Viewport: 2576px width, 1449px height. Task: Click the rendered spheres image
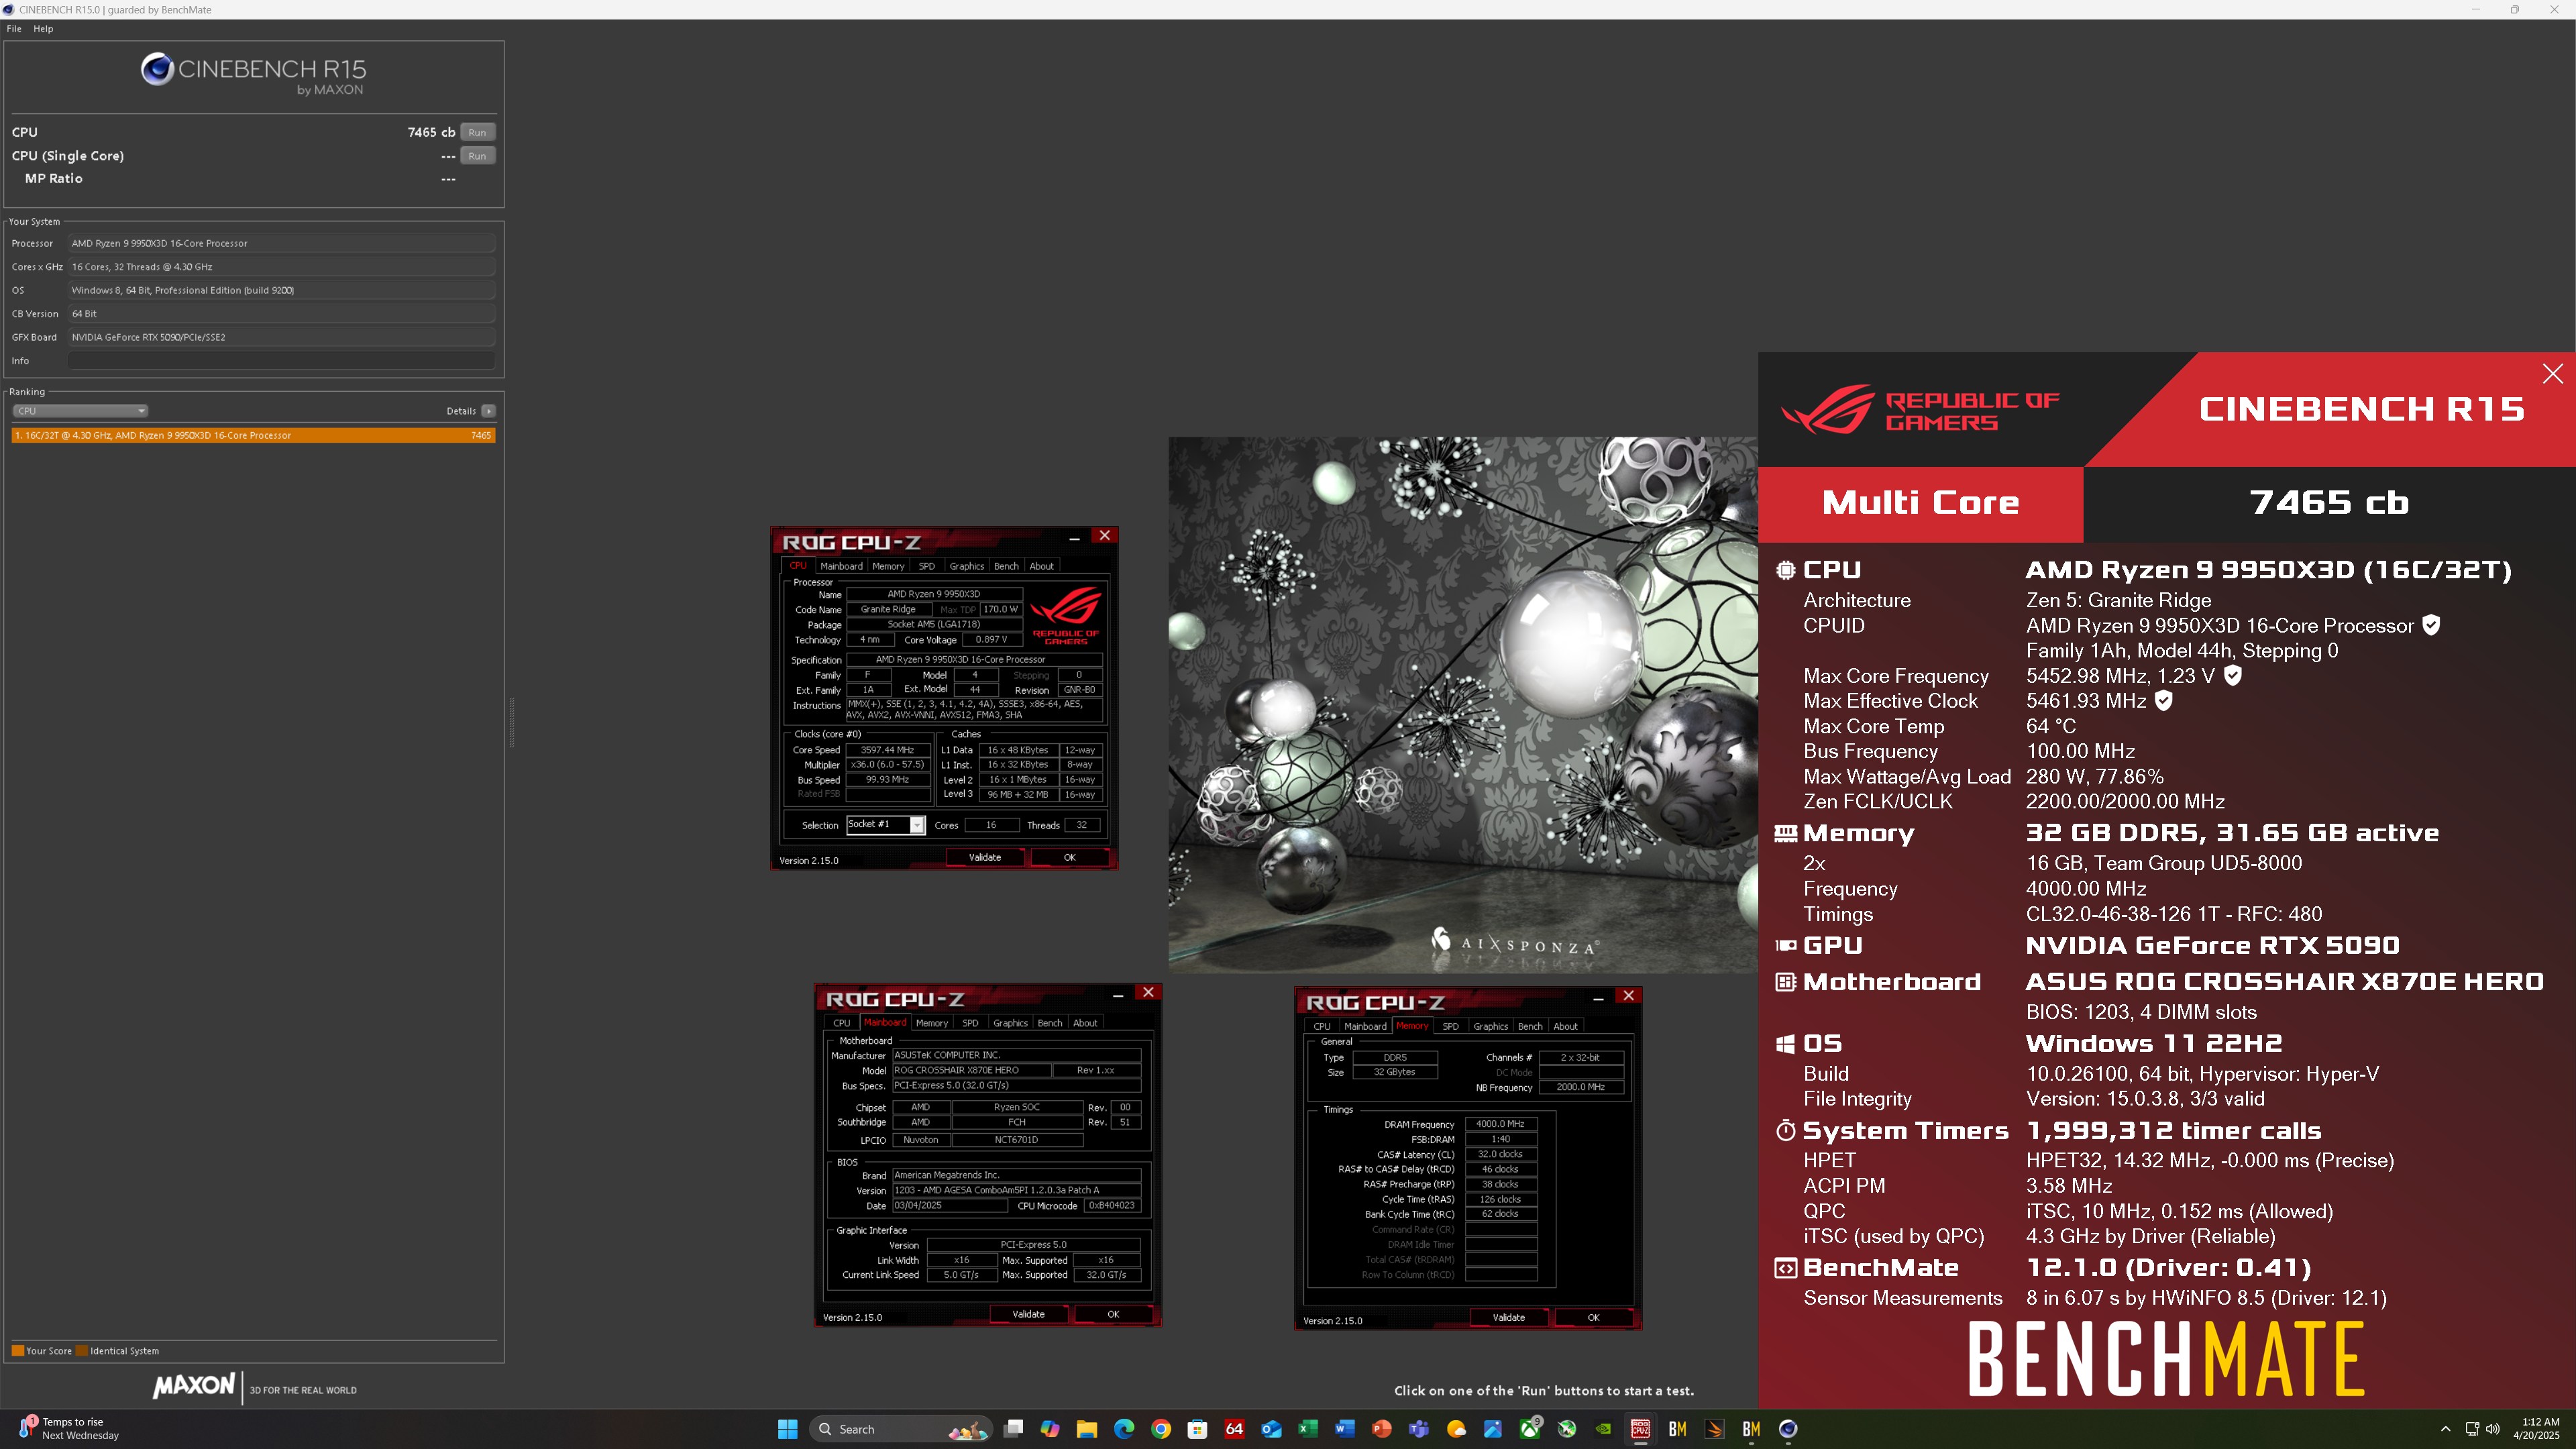click(1463, 705)
